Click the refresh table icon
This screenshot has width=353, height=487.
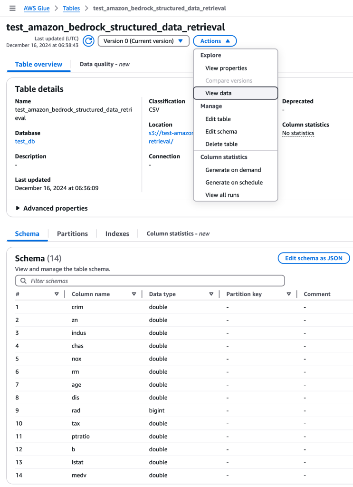tap(88, 41)
